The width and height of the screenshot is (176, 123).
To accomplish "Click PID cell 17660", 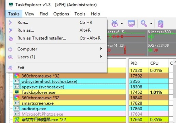I will (139, 119).
